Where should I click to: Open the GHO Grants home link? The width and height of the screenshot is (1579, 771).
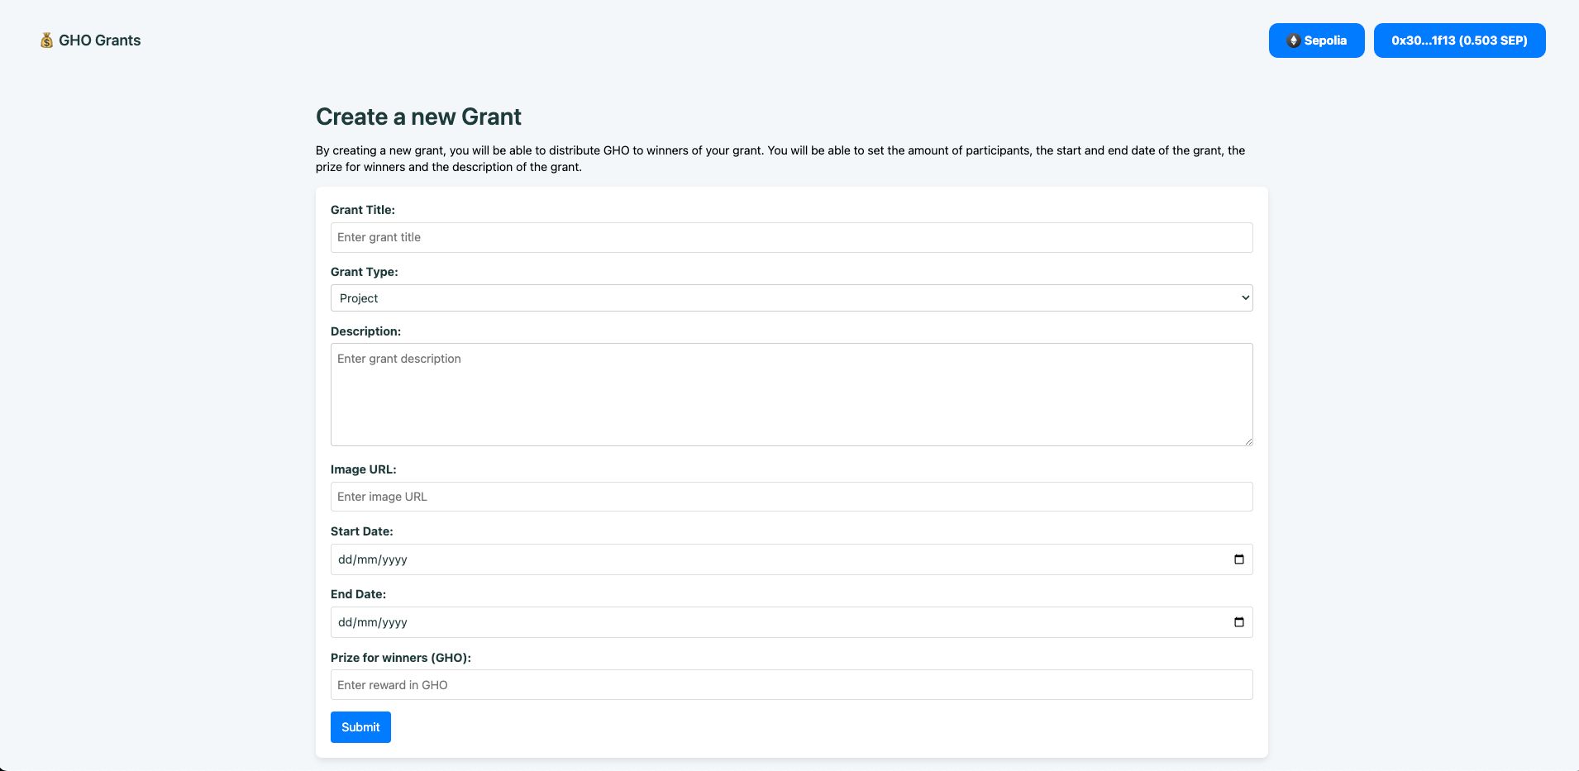[90, 40]
